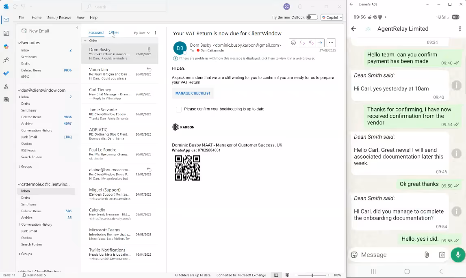Expand Groups under dan@clientwindow.com
Screen dimensions: 466x278
(x=20, y=167)
